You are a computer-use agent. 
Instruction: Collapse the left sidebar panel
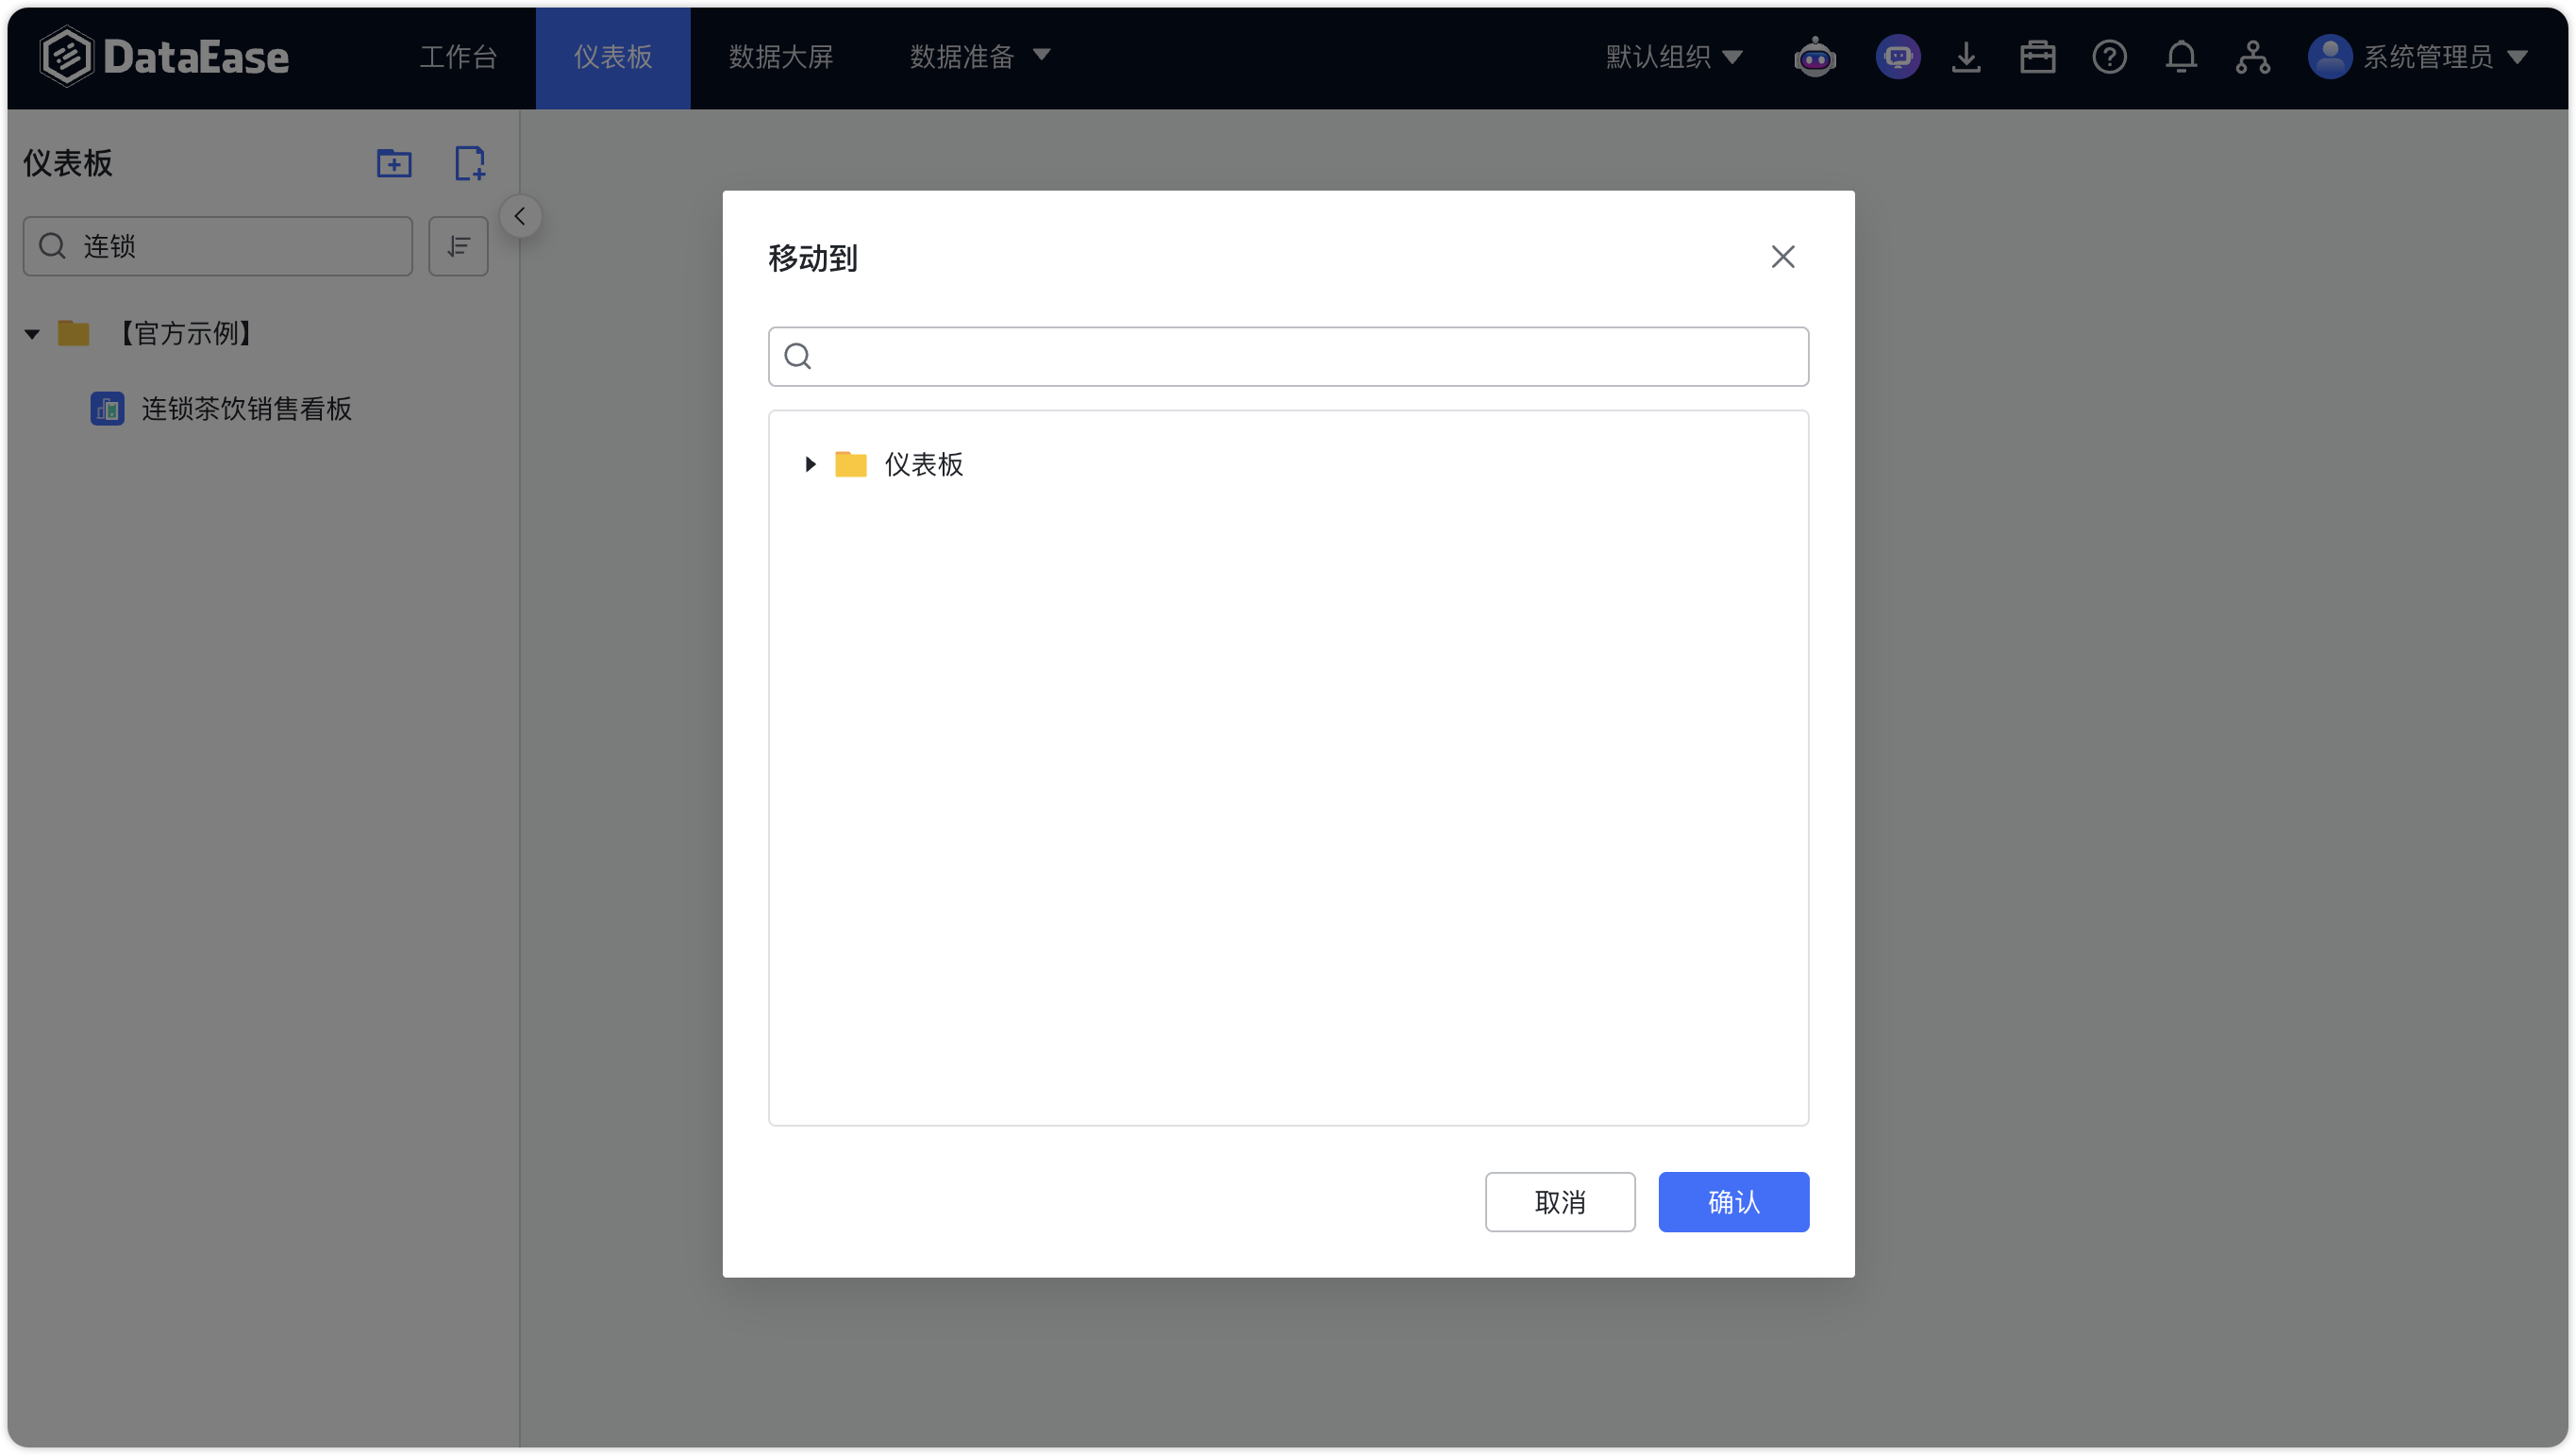click(x=520, y=216)
